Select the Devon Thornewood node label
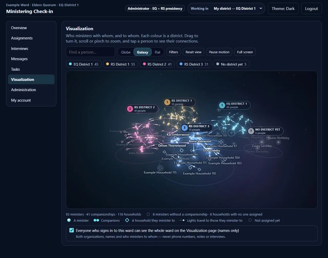This screenshot has width=328, height=258. (172, 146)
